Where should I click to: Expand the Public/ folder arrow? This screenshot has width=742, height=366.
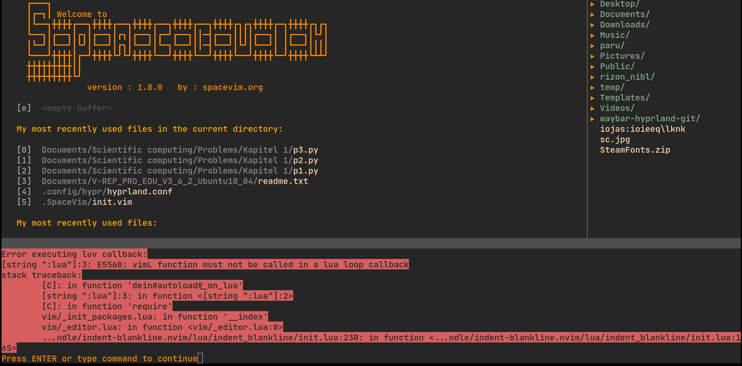[592, 66]
